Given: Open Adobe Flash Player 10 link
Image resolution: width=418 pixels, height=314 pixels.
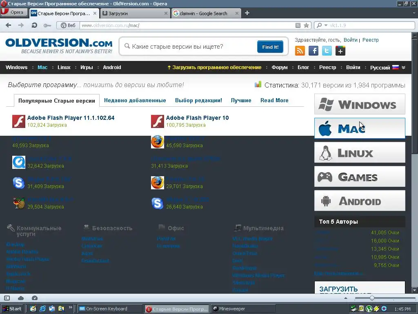Looking at the screenshot, I should pos(197,118).
